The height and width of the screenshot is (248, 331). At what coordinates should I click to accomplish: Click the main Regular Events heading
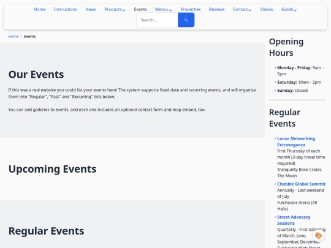click(x=46, y=231)
